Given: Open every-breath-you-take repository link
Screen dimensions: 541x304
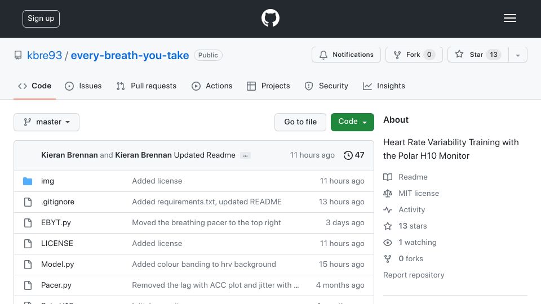Looking at the screenshot, I should coord(130,55).
